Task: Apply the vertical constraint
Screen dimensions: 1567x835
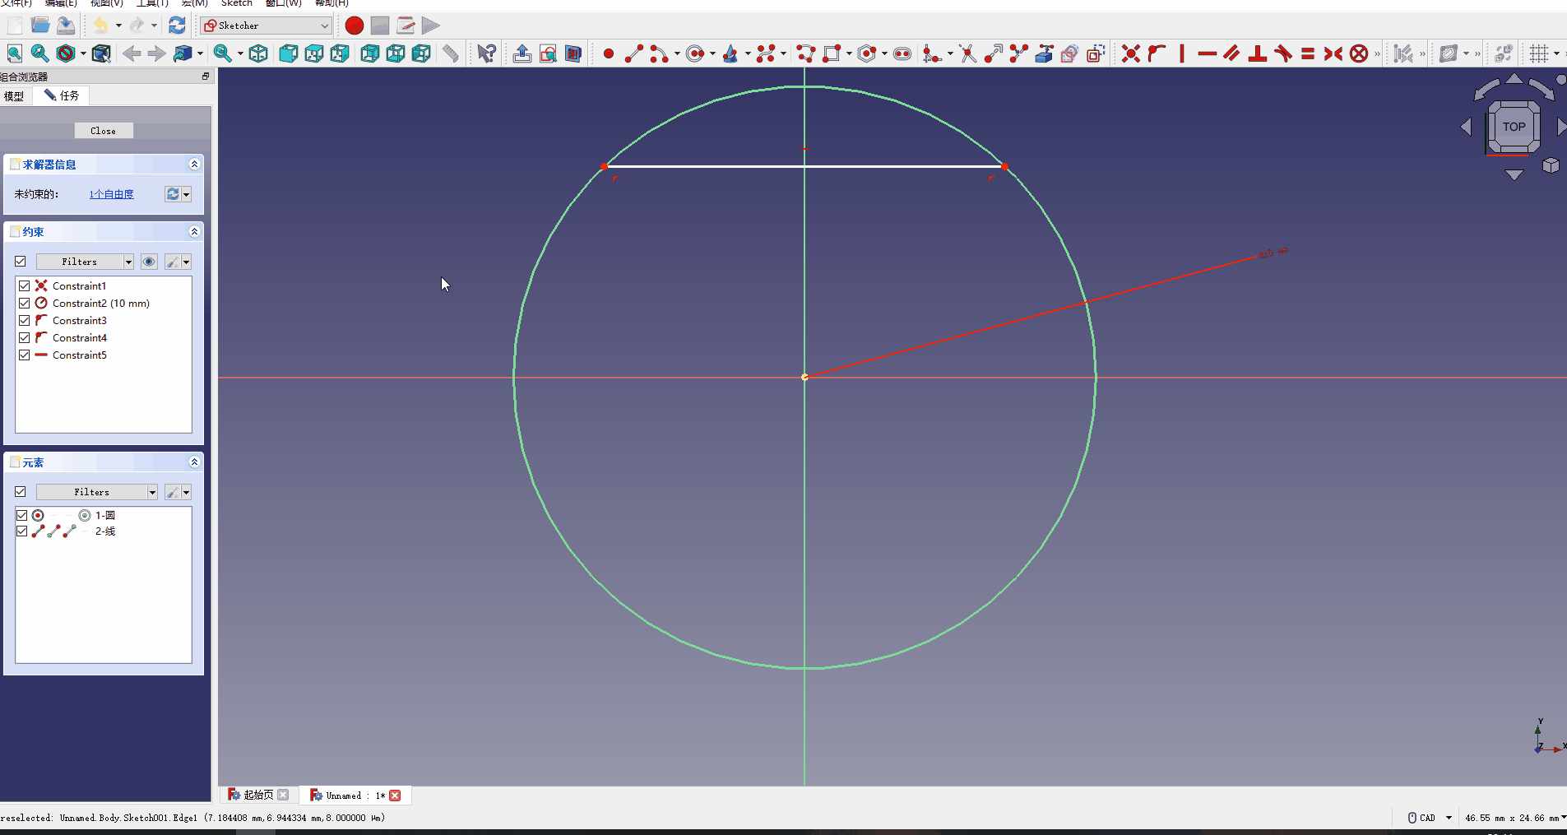Action: point(1182,54)
